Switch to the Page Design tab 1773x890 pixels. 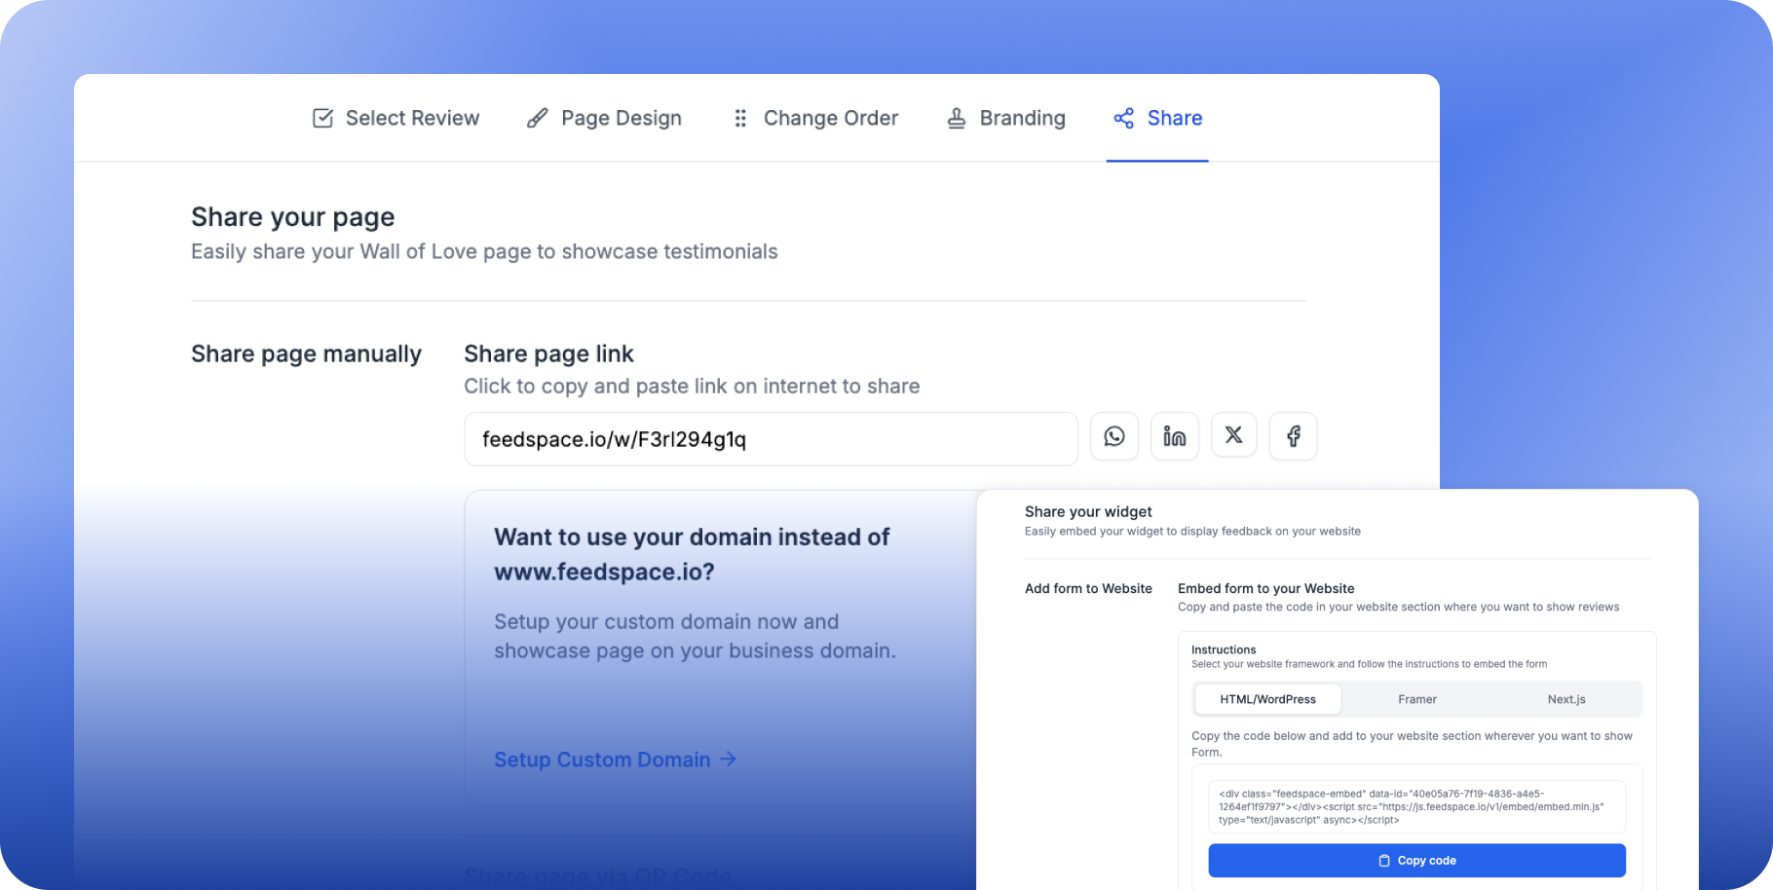(x=604, y=118)
